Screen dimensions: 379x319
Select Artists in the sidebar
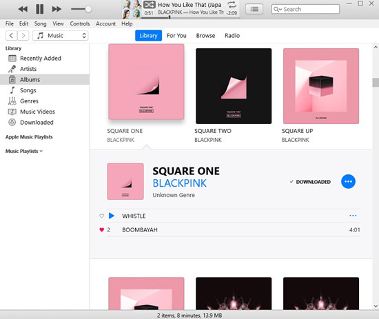click(x=45, y=69)
